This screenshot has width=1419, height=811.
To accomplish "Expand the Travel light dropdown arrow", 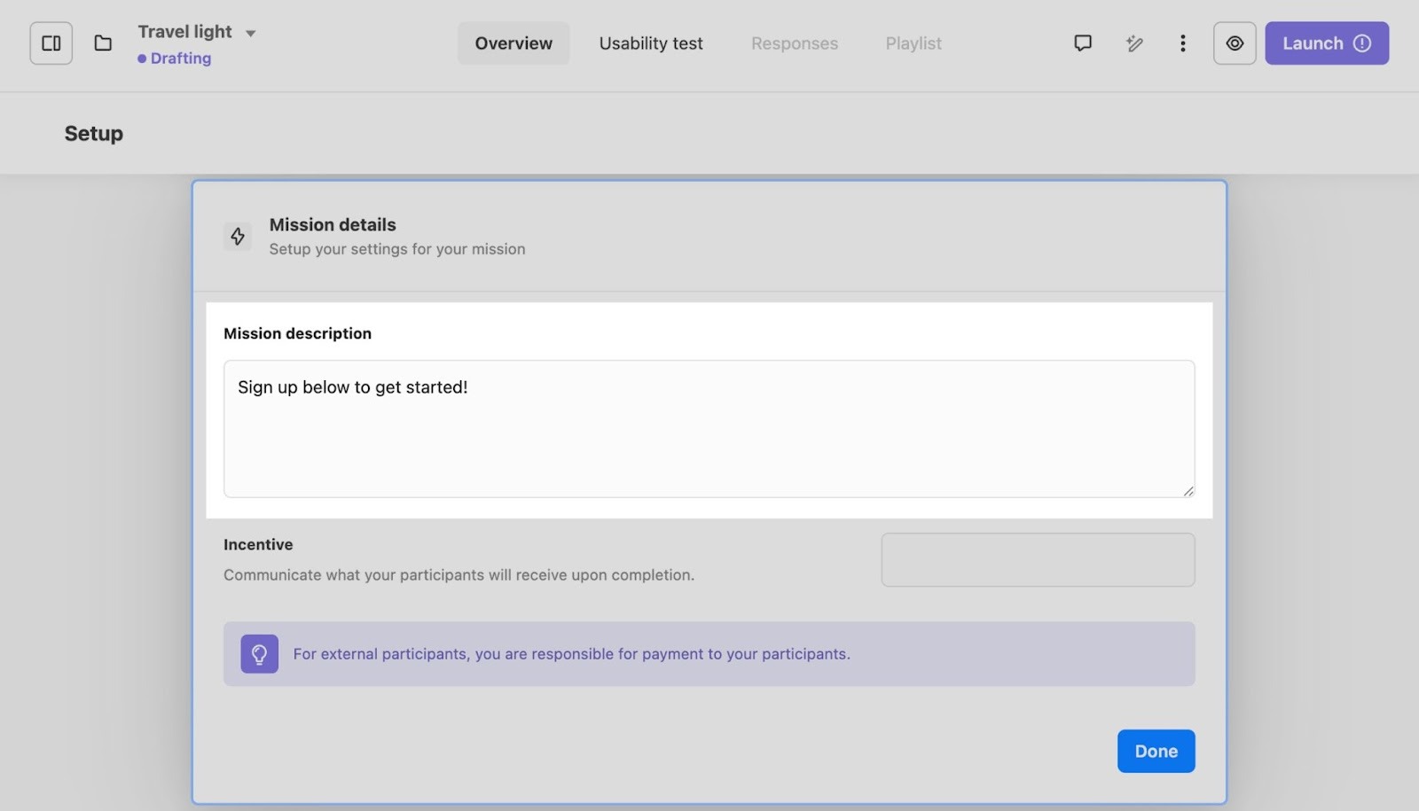I will 251,34.
